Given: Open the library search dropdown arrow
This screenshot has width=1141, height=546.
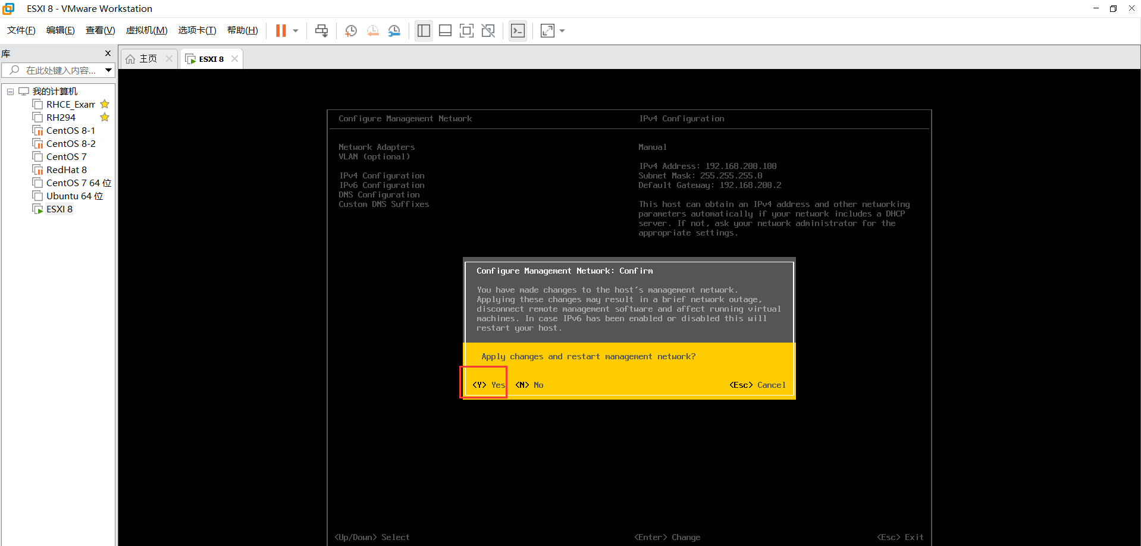Looking at the screenshot, I should 108,70.
